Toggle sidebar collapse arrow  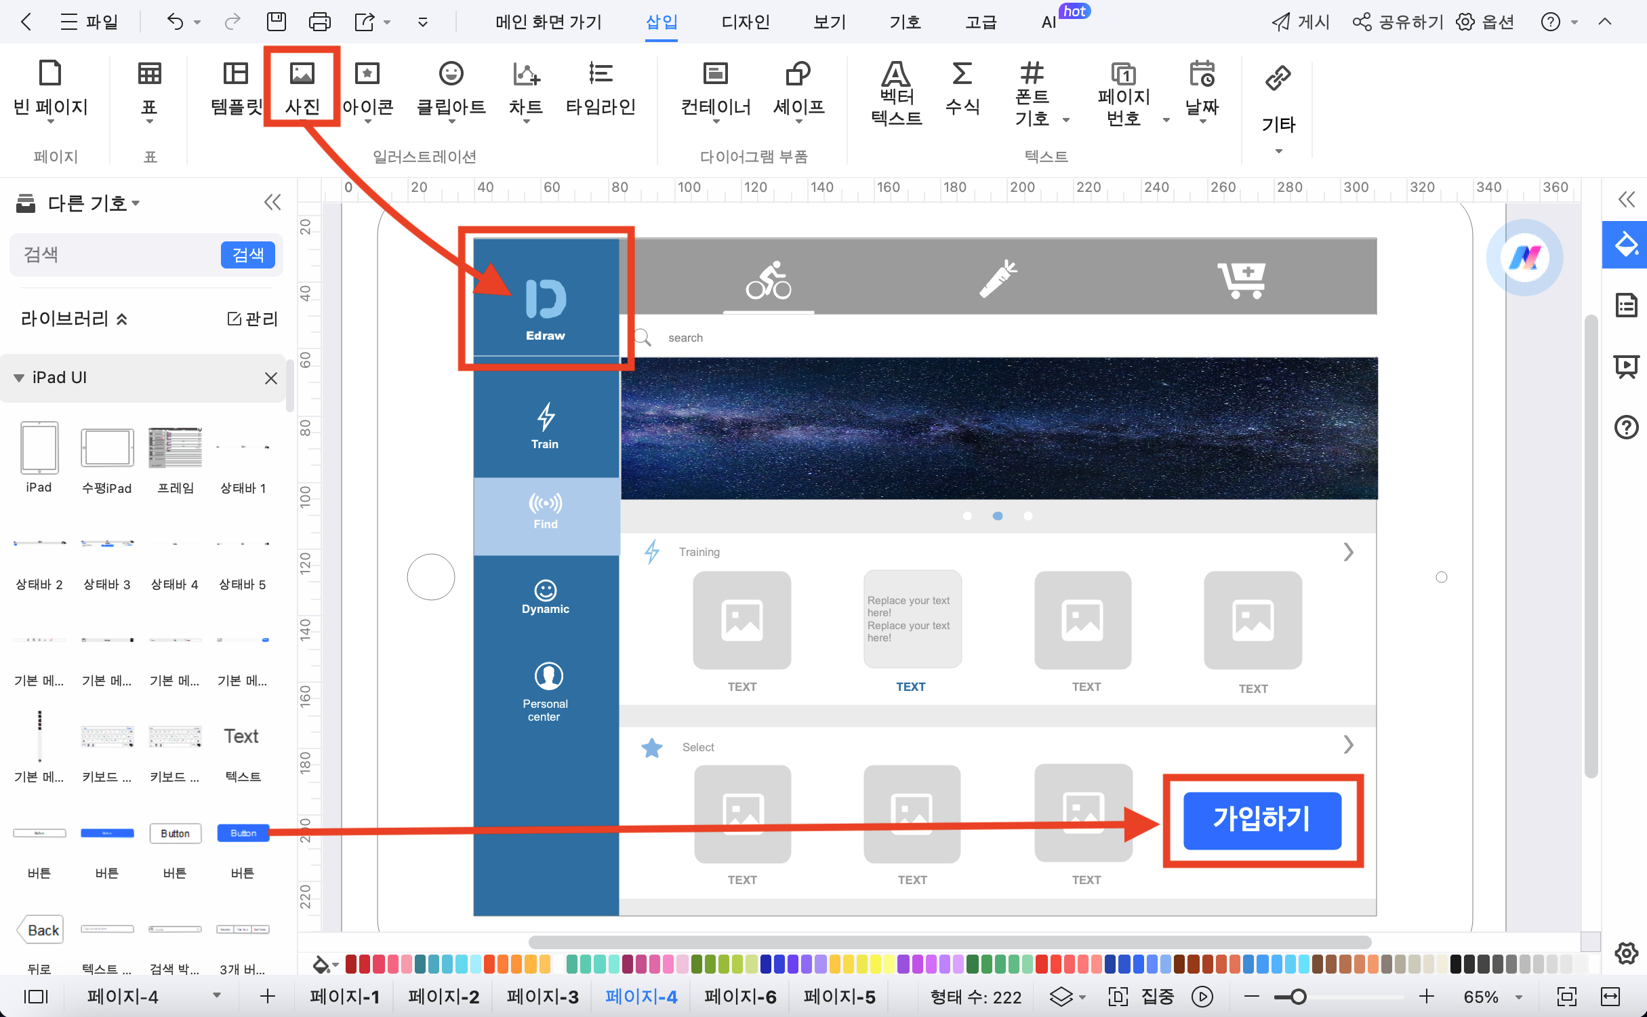(x=272, y=203)
